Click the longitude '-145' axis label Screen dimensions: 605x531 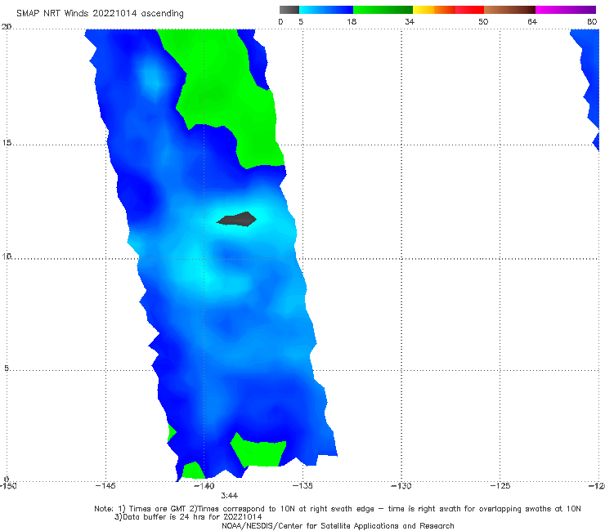point(105,486)
